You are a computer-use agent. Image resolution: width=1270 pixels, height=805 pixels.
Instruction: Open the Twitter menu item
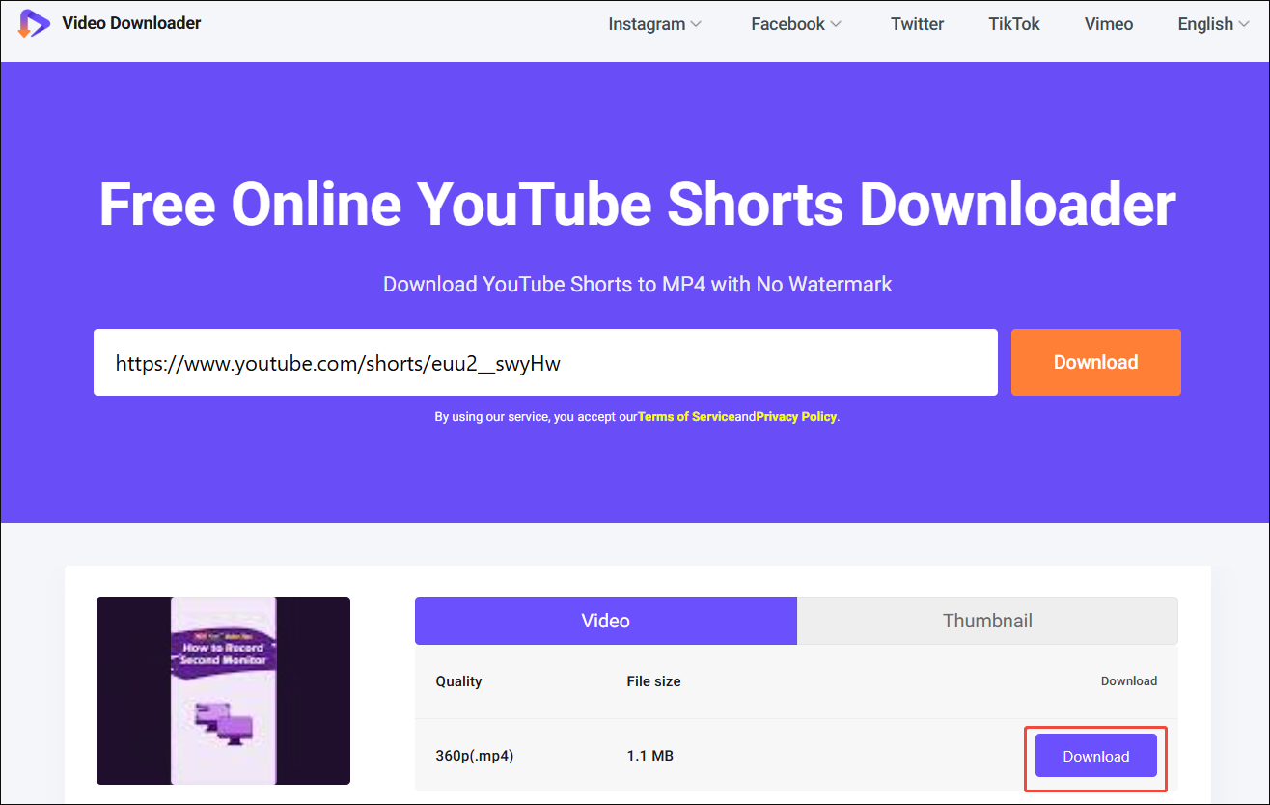tap(917, 24)
